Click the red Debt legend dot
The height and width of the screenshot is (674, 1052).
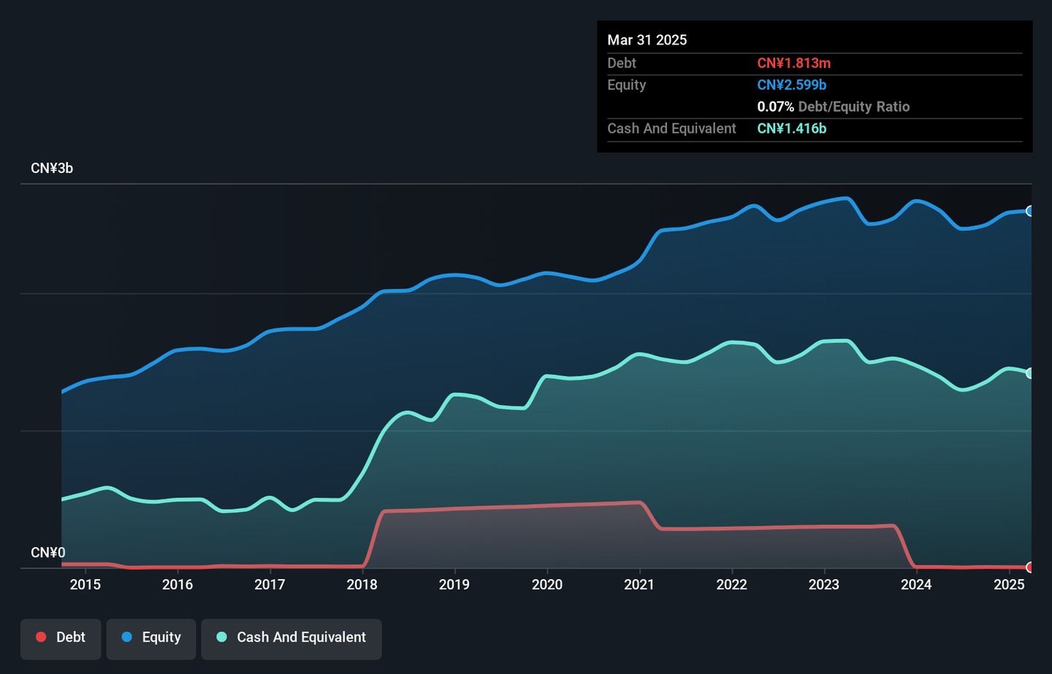[41, 637]
